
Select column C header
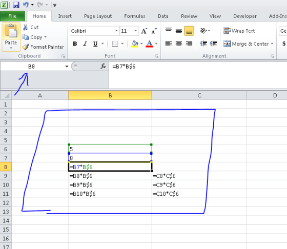click(x=199, y=95)
